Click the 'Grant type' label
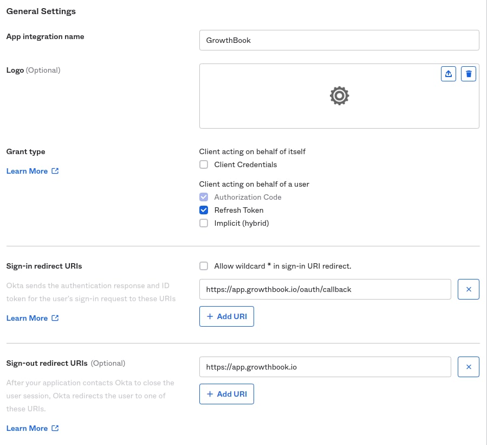This screenshot has width=487, height=445. pos(26,151)
